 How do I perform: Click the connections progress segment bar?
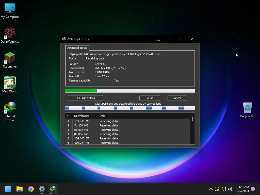point(130,108)
